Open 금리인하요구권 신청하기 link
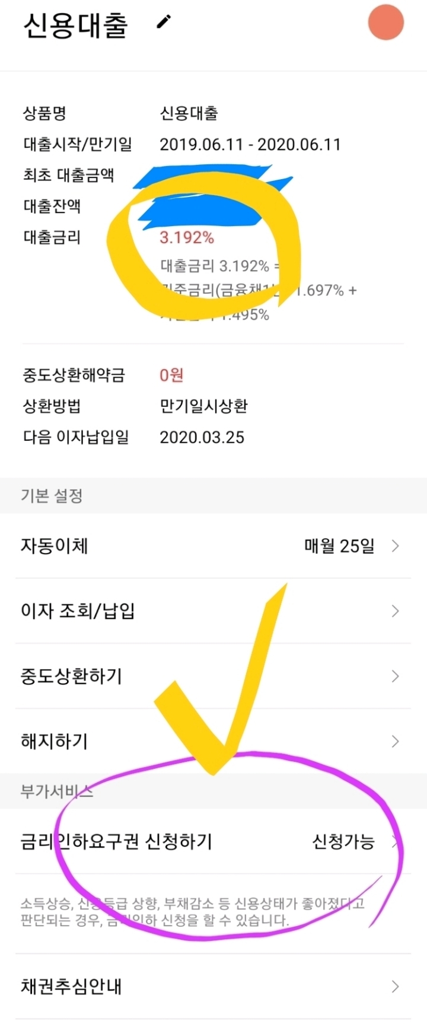The image size is (427, 1024). click(116, 842)
